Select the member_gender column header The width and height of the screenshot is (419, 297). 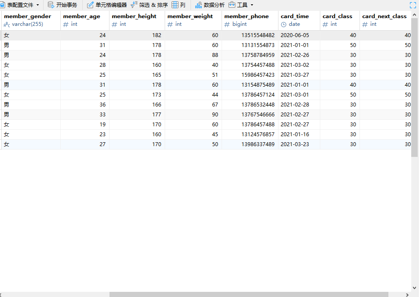[30, 20]
